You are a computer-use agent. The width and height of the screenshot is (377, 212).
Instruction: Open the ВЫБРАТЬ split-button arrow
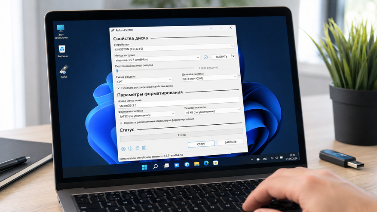[x=233, y=56]
